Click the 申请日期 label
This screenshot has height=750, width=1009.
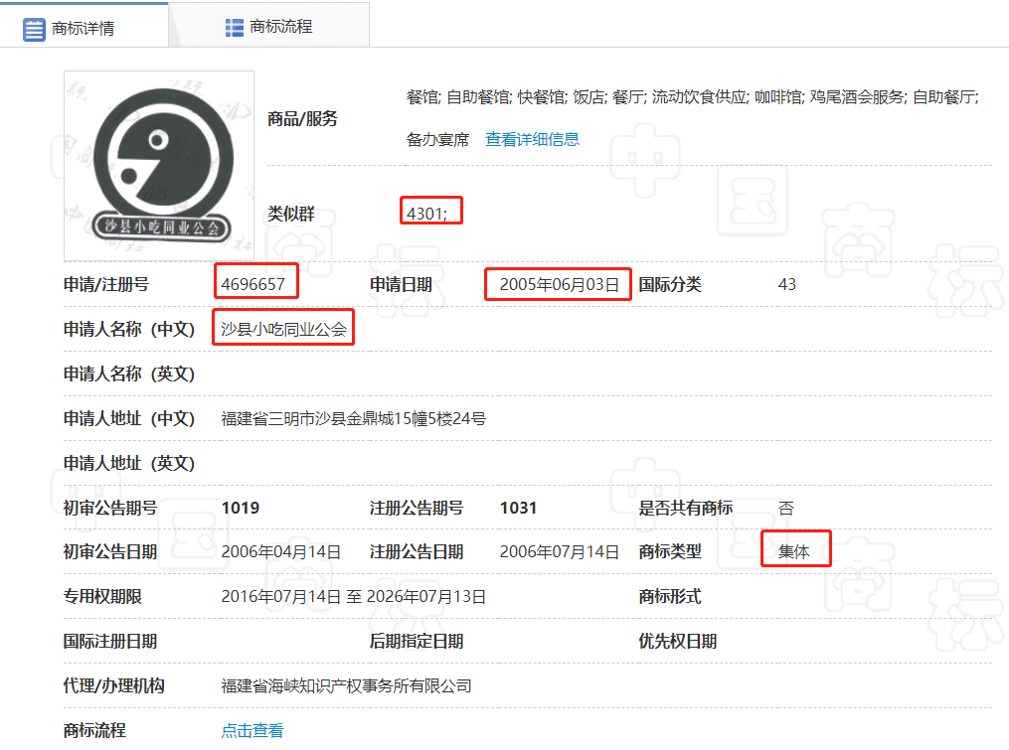tap(401, 284)
